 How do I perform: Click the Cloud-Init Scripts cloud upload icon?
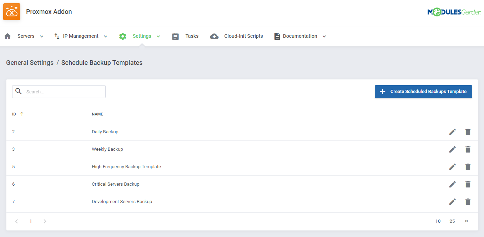[x=214, y=36]
